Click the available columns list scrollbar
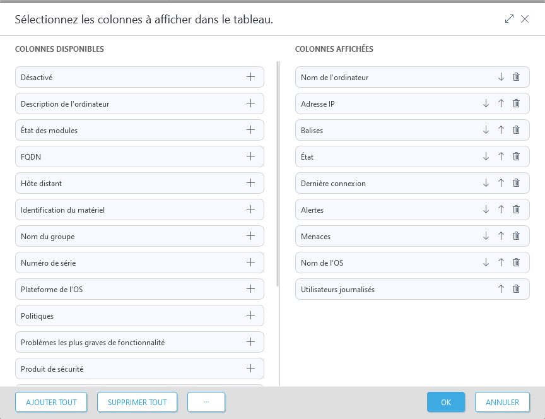 [278, 174]
